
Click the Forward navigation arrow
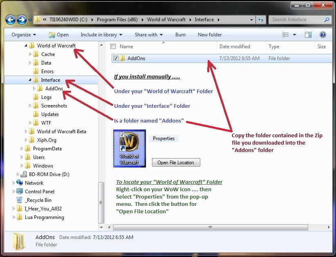pyautogui.click(x=22, y=19)
